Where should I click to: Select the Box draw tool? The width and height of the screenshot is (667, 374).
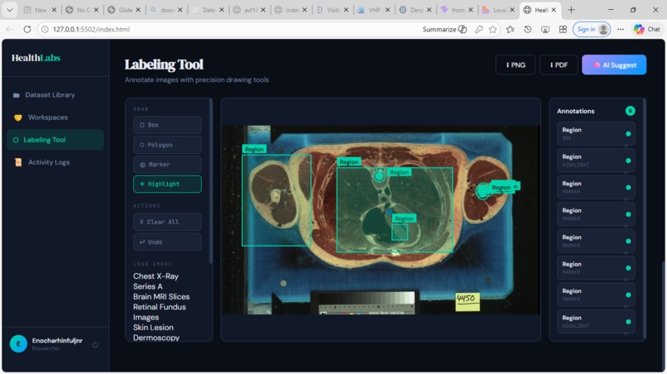167,125
